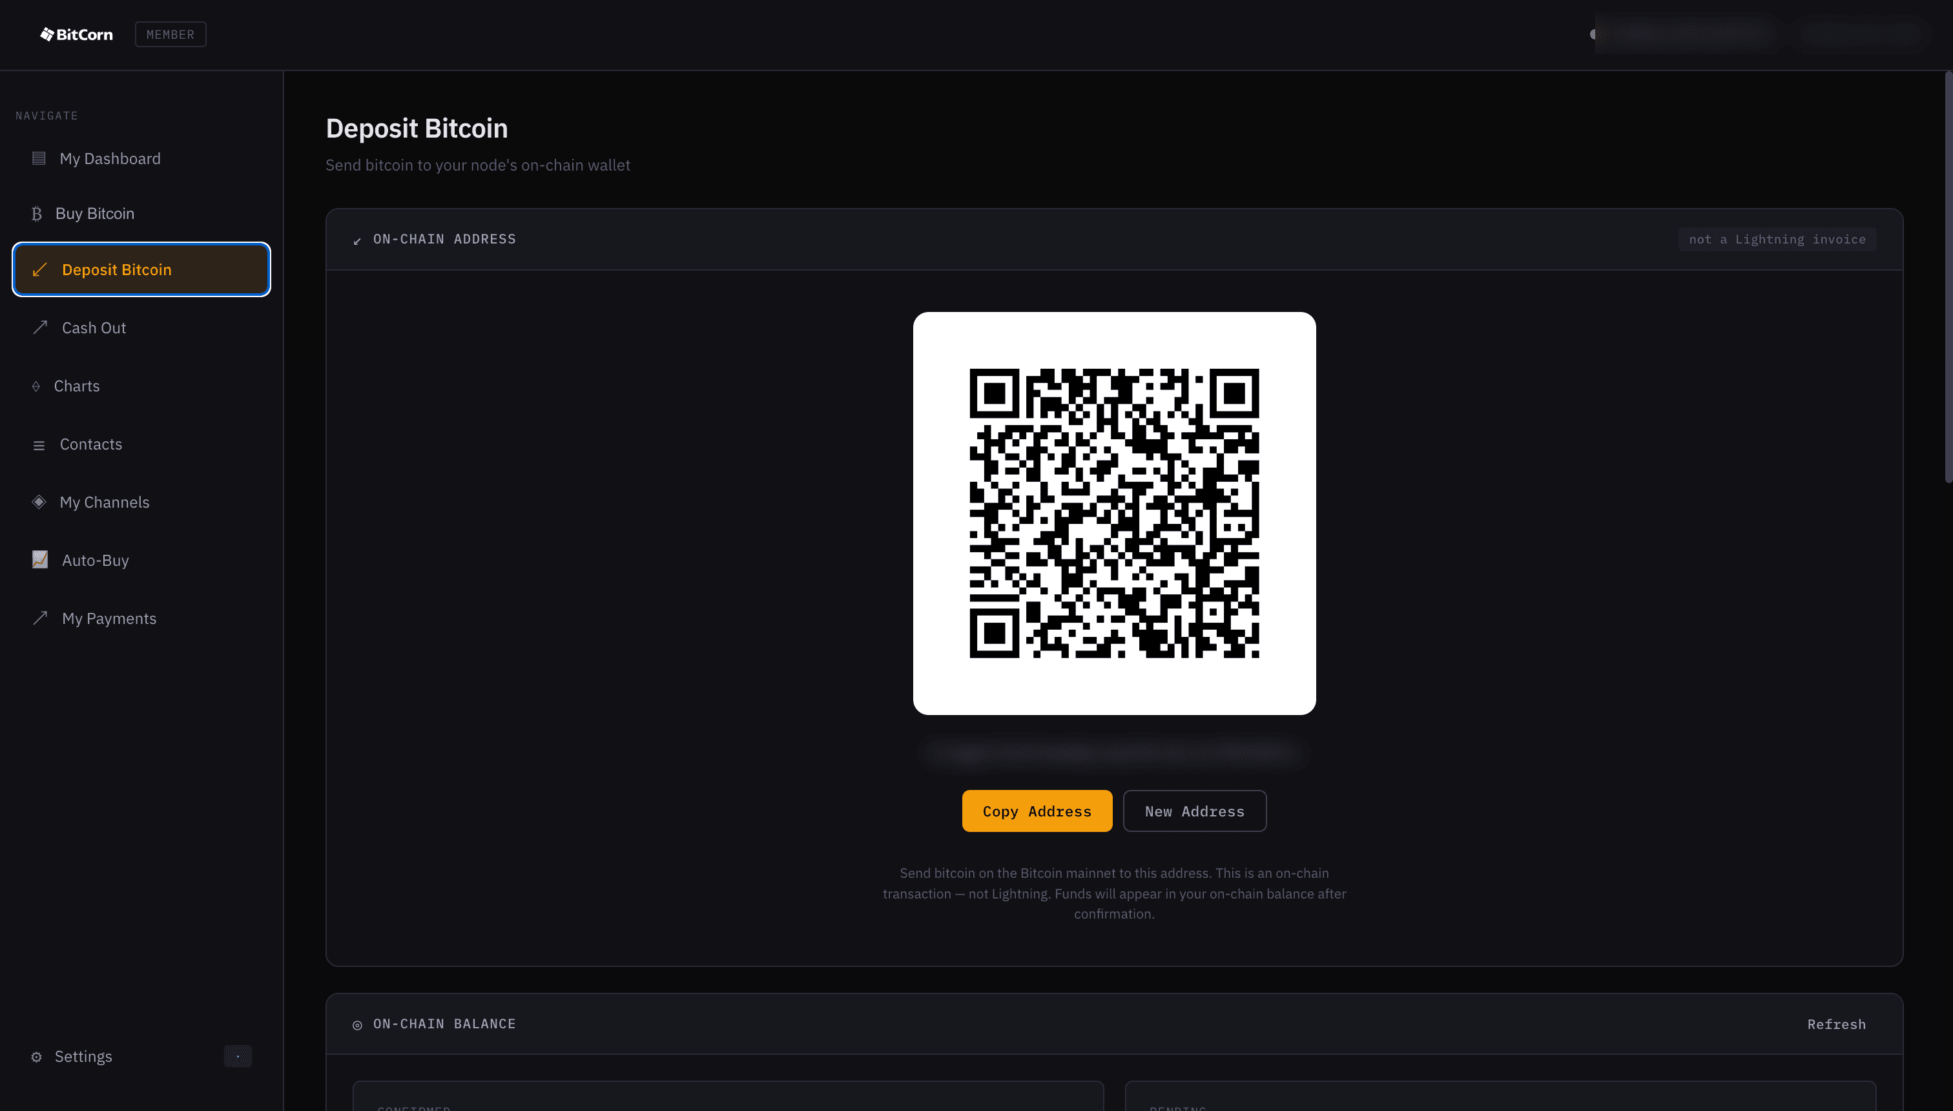Click the small badge beside Settings
Viewport: 1953px width, 1111px height.
238,1056
